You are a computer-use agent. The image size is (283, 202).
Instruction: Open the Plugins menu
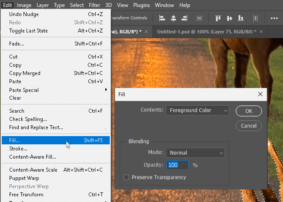pos(141,5)
